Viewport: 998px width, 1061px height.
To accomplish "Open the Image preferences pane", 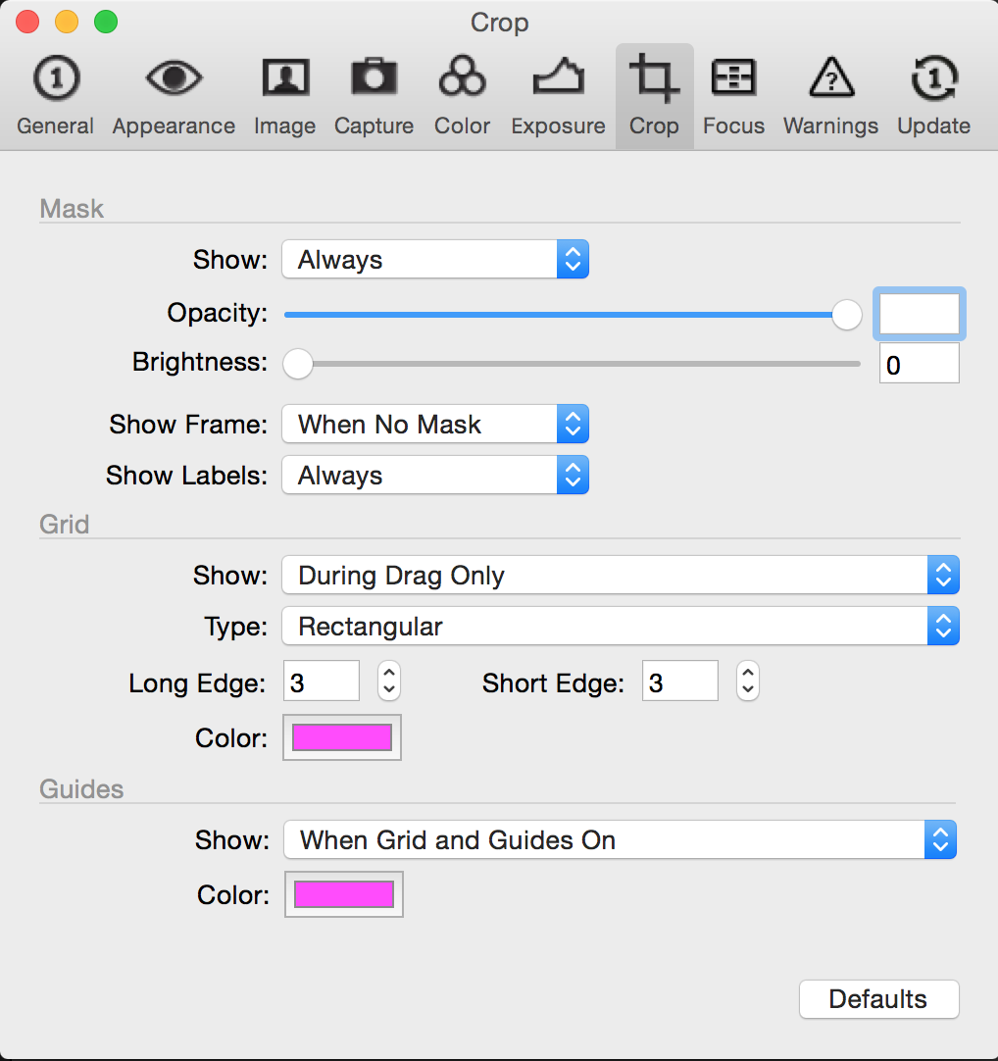I will tap(285, 96).
